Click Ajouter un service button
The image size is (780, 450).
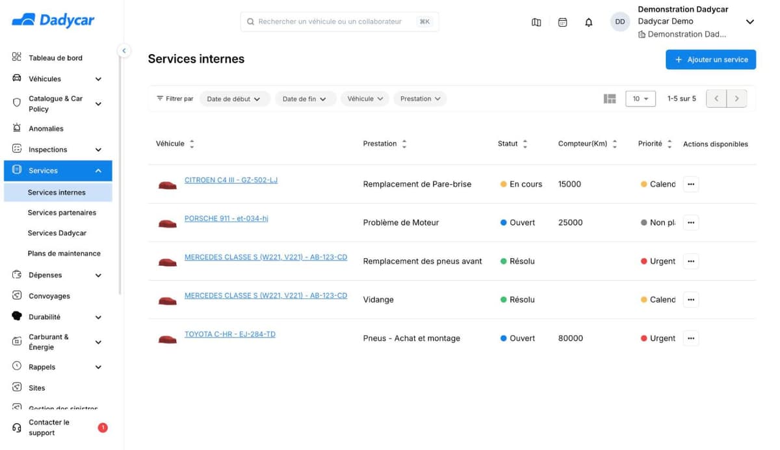pos(710,59)
